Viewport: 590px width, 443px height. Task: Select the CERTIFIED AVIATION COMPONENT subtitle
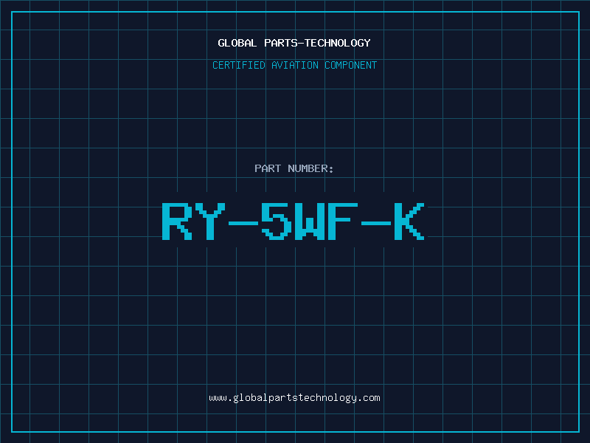coord(294,65)
